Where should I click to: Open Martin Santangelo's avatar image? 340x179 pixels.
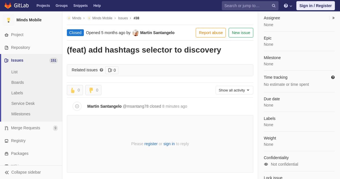point(136,33)
